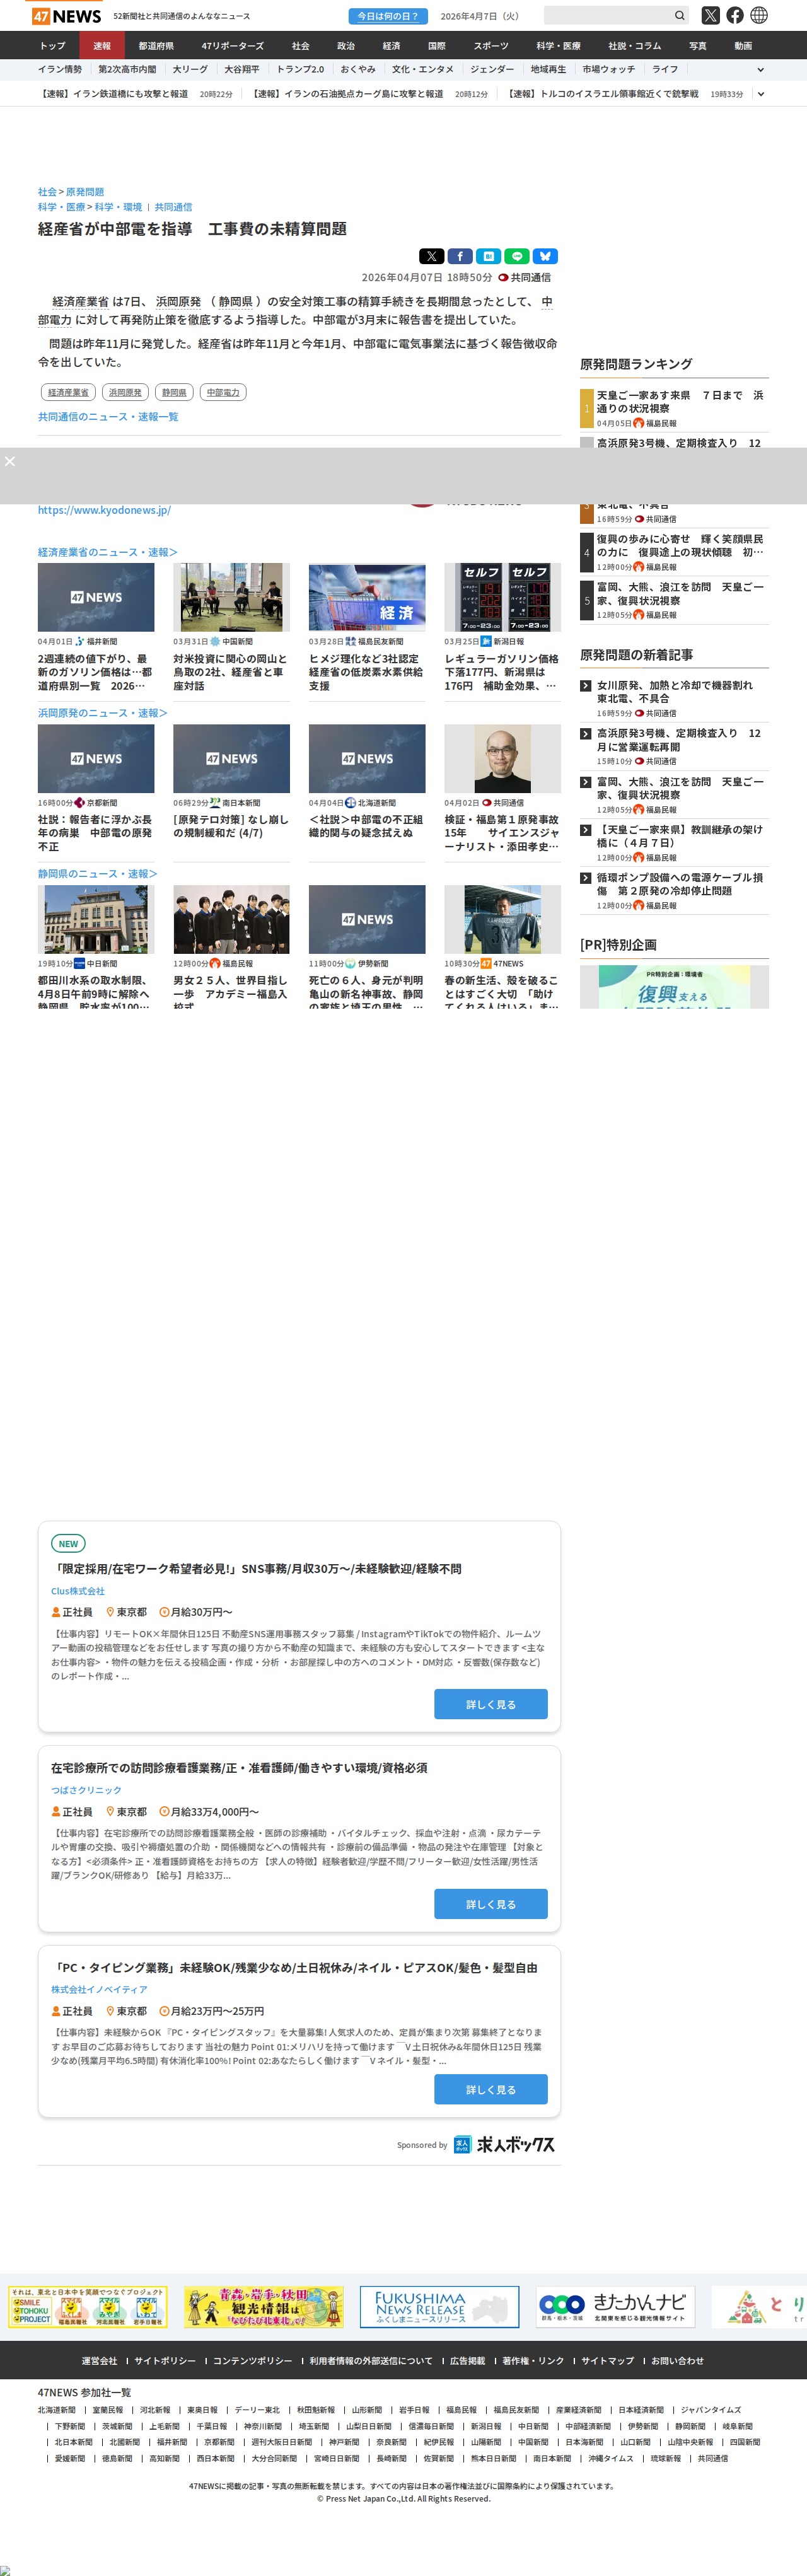The height and width of the screenshot is (2576, 807).
Task: Open the Clus株式会社 company link
Action: click(x=78, y=1591)
